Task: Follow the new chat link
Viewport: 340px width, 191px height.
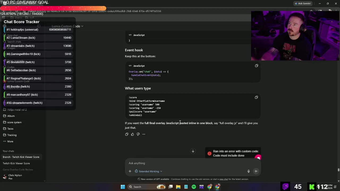Action: tap(224, 179)
